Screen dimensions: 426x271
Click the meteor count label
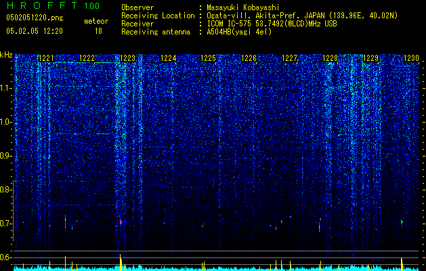[96, 21]
